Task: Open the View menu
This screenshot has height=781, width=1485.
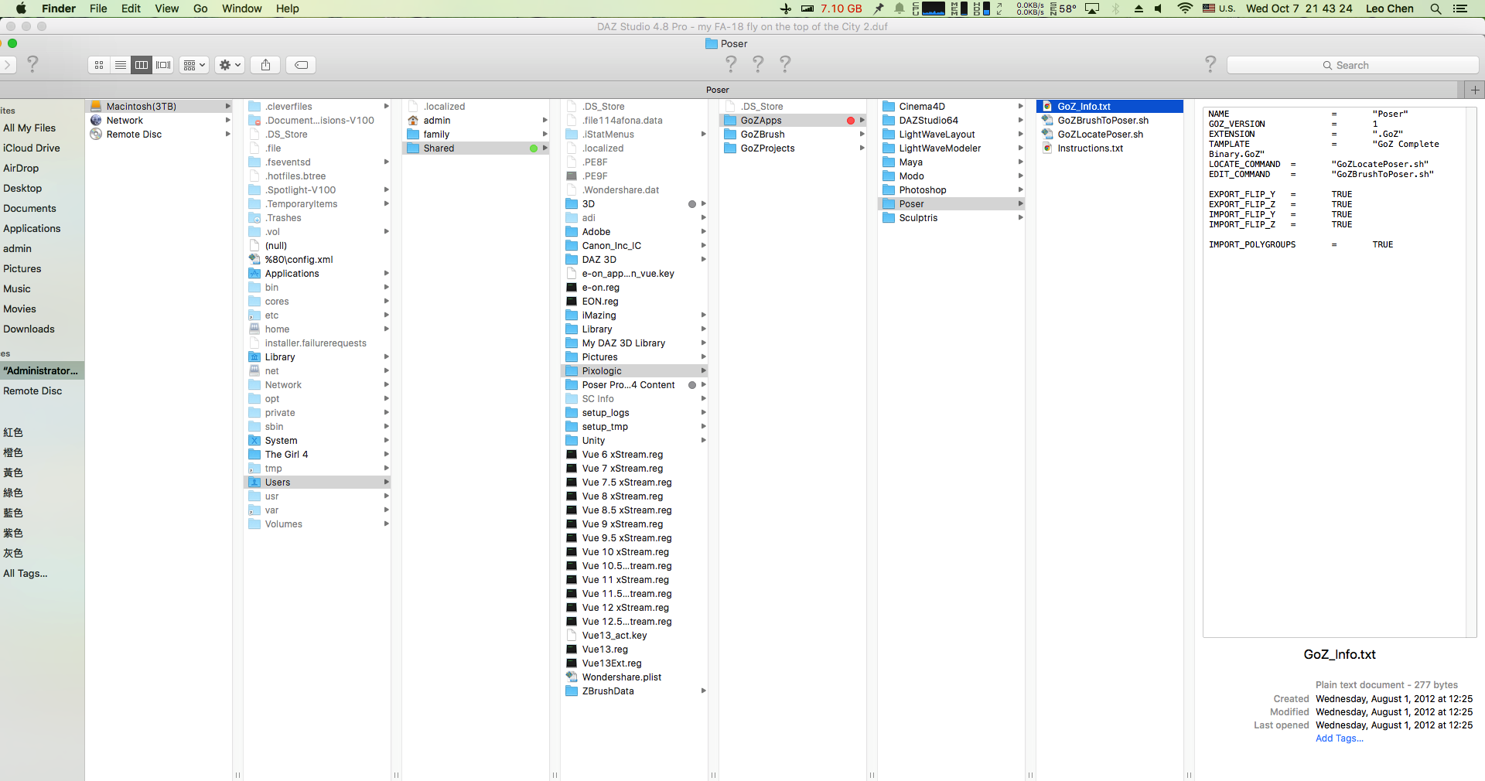Action: click(x=166, y=9)
